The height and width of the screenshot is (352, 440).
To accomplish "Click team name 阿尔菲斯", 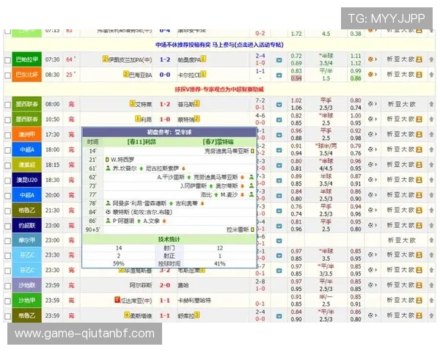I will tap(141, 285).
